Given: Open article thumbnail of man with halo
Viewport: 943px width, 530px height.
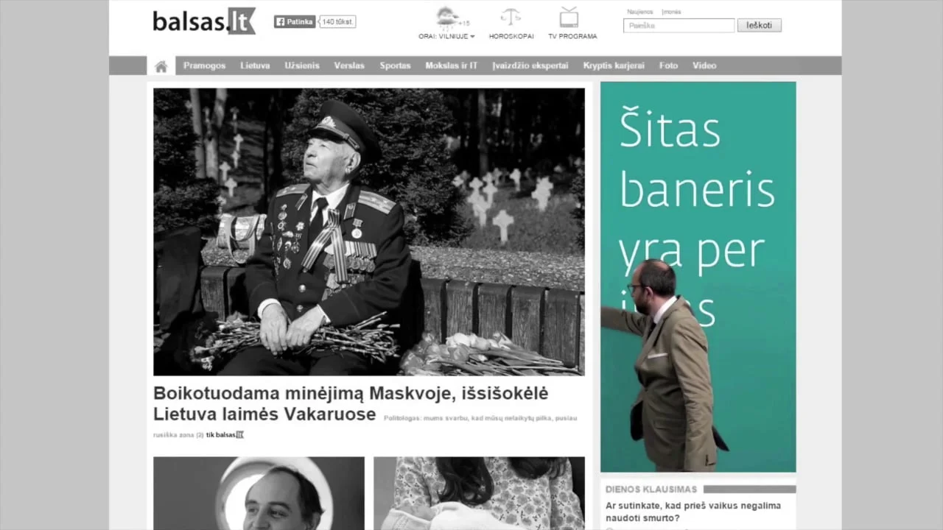Looking at the screenshot, I should pos(259,493).
